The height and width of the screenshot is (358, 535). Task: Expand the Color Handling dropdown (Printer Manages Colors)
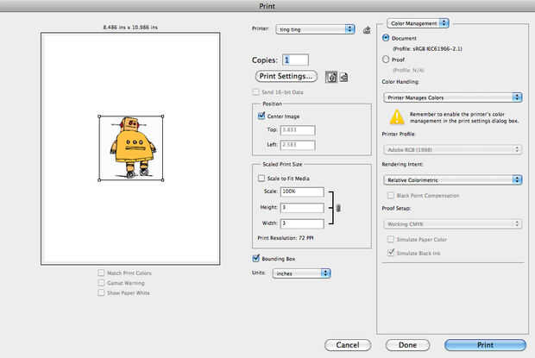(453, 97)
